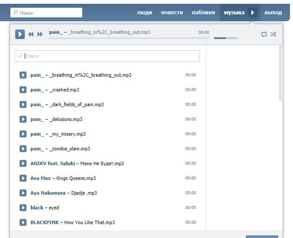
Task: Click artist name BLACKPINK
Action: pos(45,222)
